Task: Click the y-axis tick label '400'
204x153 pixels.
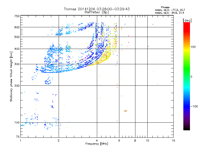Action: (17, 49)
